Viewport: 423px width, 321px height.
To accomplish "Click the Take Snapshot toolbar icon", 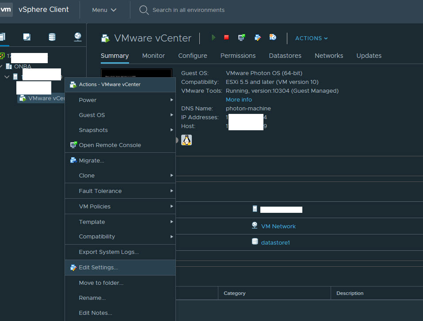I will pos(273,38).
